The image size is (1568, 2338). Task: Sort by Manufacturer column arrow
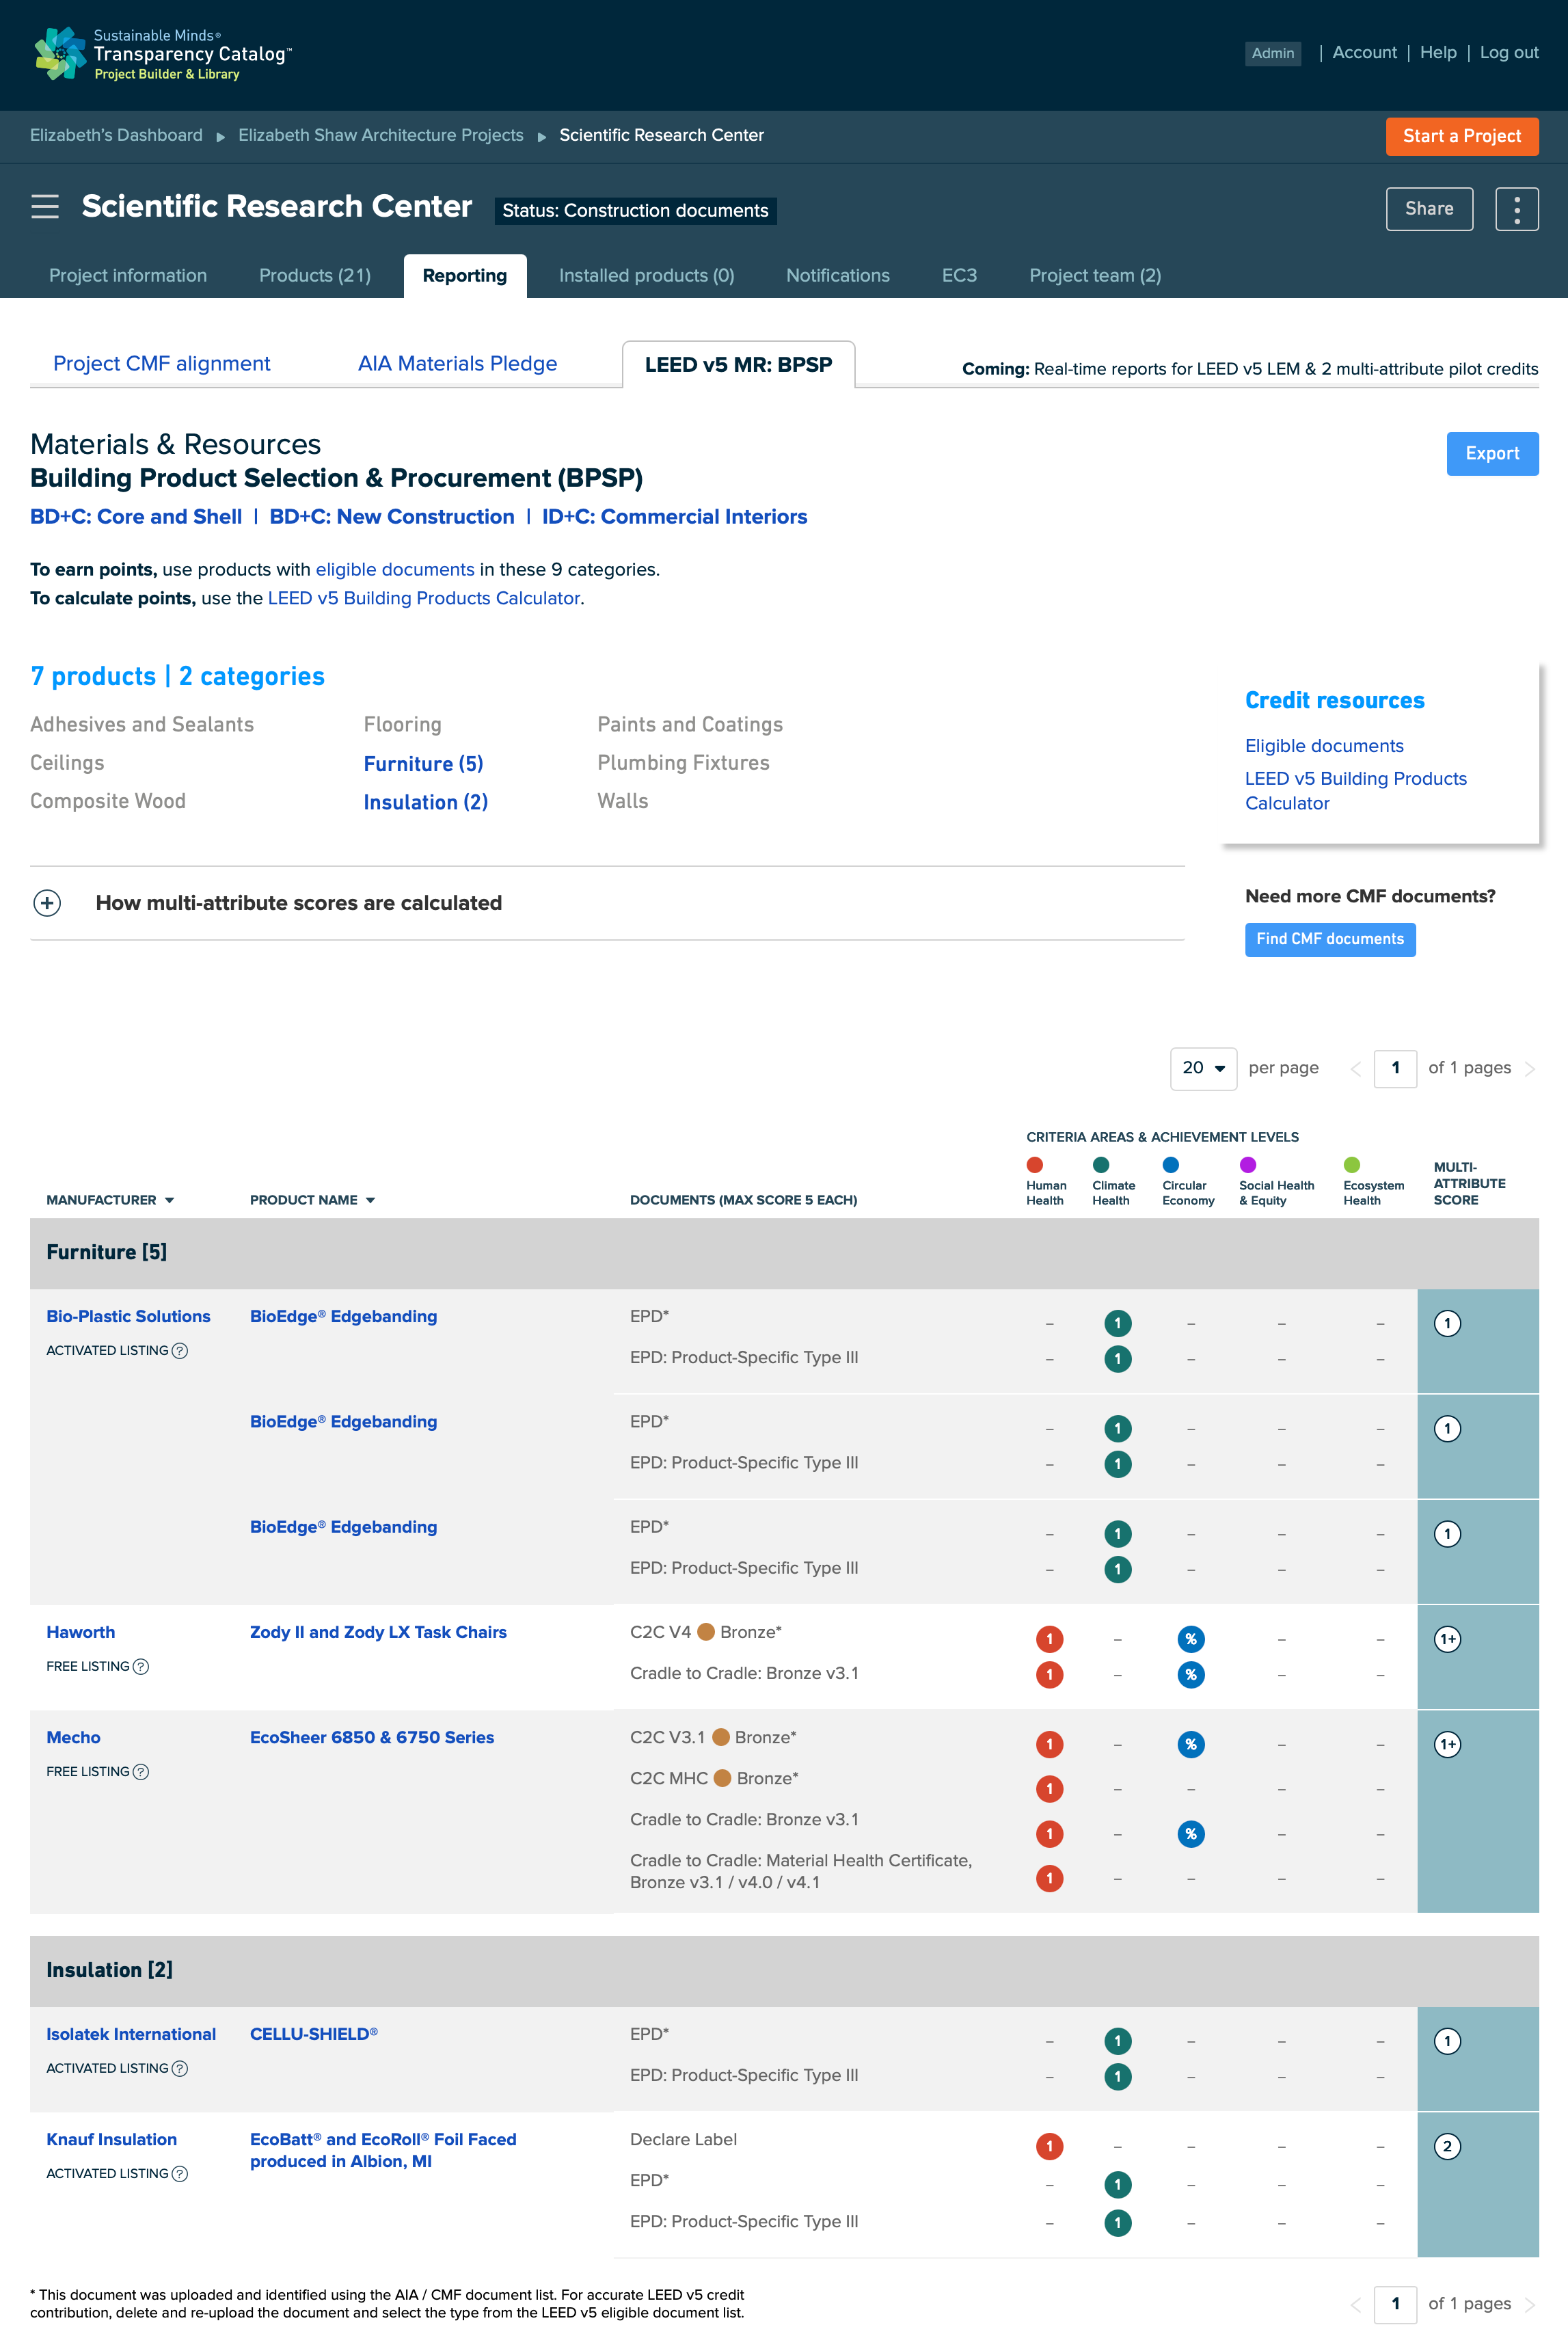tap(169, 1200)
